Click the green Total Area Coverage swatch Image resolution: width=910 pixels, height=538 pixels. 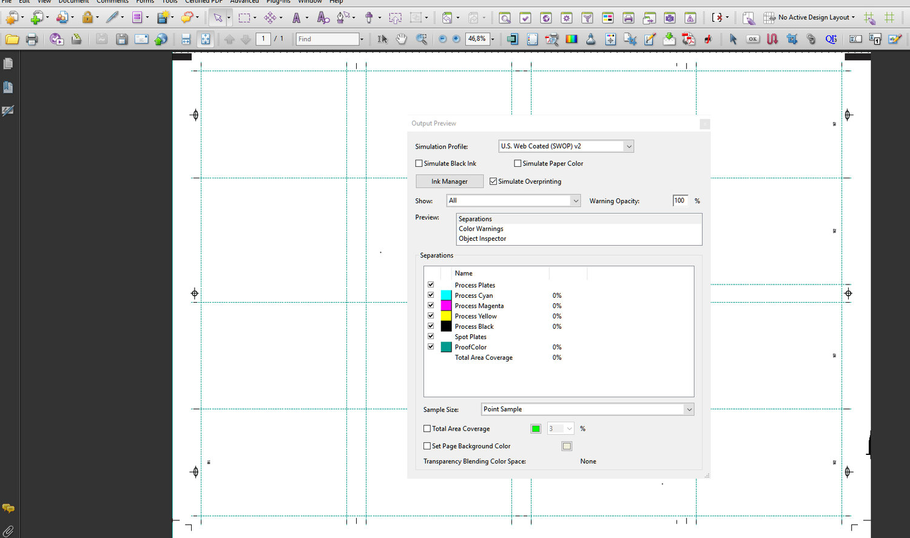pos(536,429)
